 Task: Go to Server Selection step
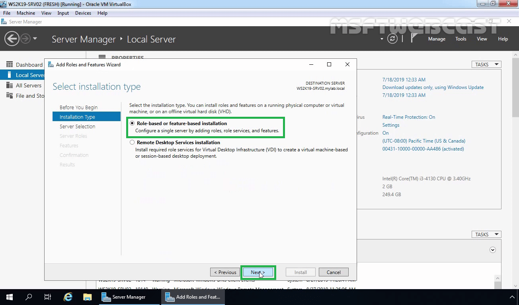click(x=77, y=126)
